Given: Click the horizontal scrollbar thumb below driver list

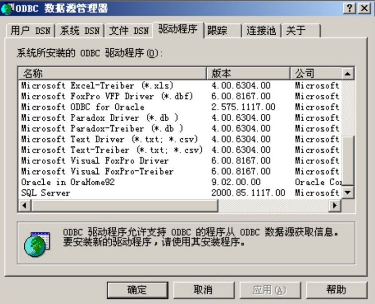Looking at the screenshot, I should (x=125, y=205).
